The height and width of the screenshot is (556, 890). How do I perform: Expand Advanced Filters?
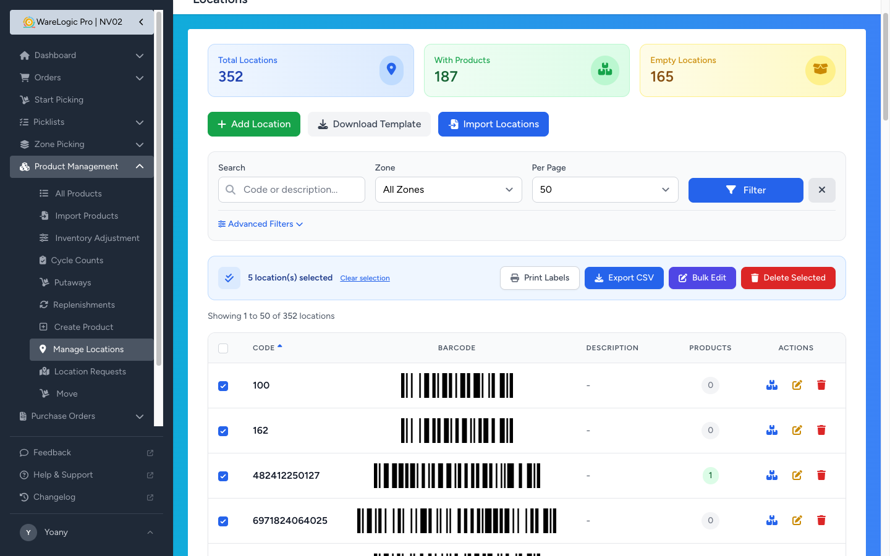(260, 224)
